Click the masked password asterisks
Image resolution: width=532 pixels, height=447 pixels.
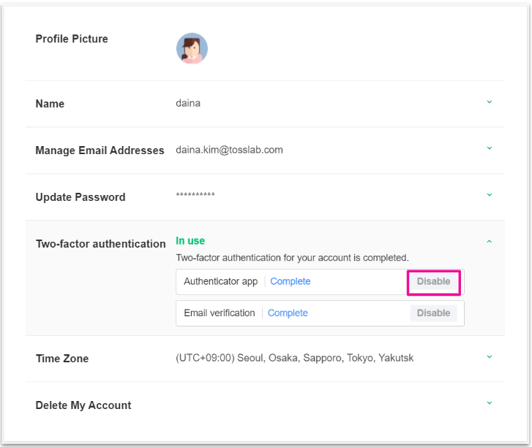click(x=195, y=196)
